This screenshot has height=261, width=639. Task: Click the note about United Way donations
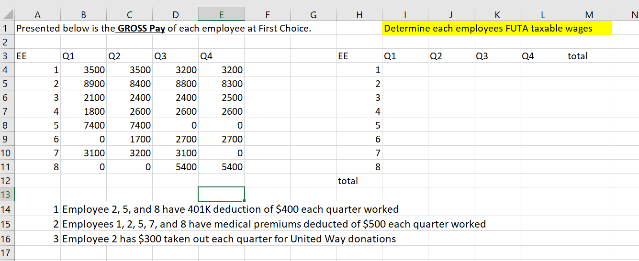229,239
